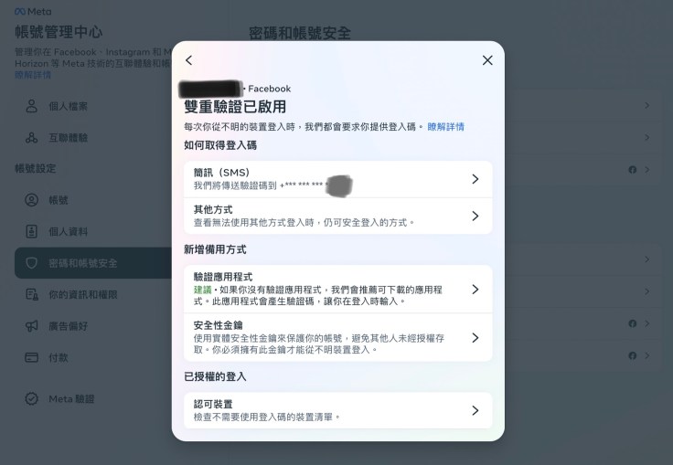673x465 pixels.
Task: Select 你的資訊和權限 in the sidebar
Action: 82,295
